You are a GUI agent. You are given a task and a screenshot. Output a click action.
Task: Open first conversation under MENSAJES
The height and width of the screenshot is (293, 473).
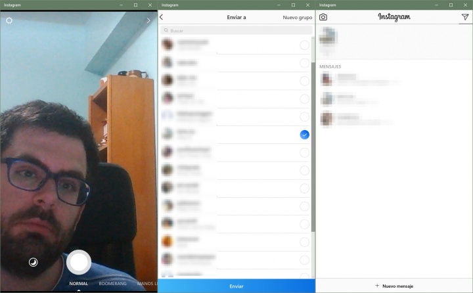pos(394,79)
